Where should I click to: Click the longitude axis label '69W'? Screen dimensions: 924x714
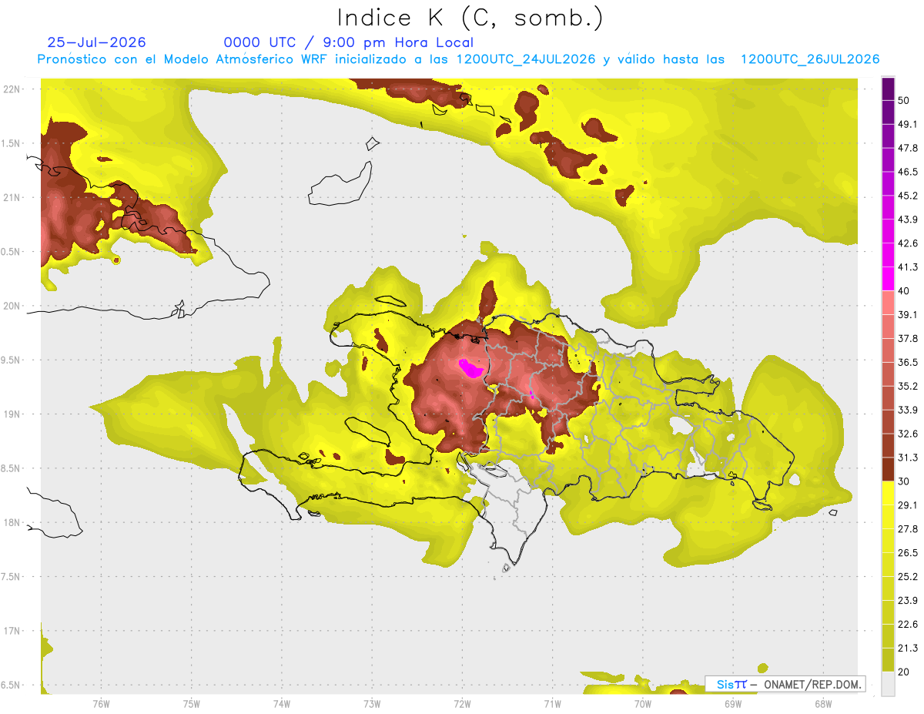pos(733,703)
